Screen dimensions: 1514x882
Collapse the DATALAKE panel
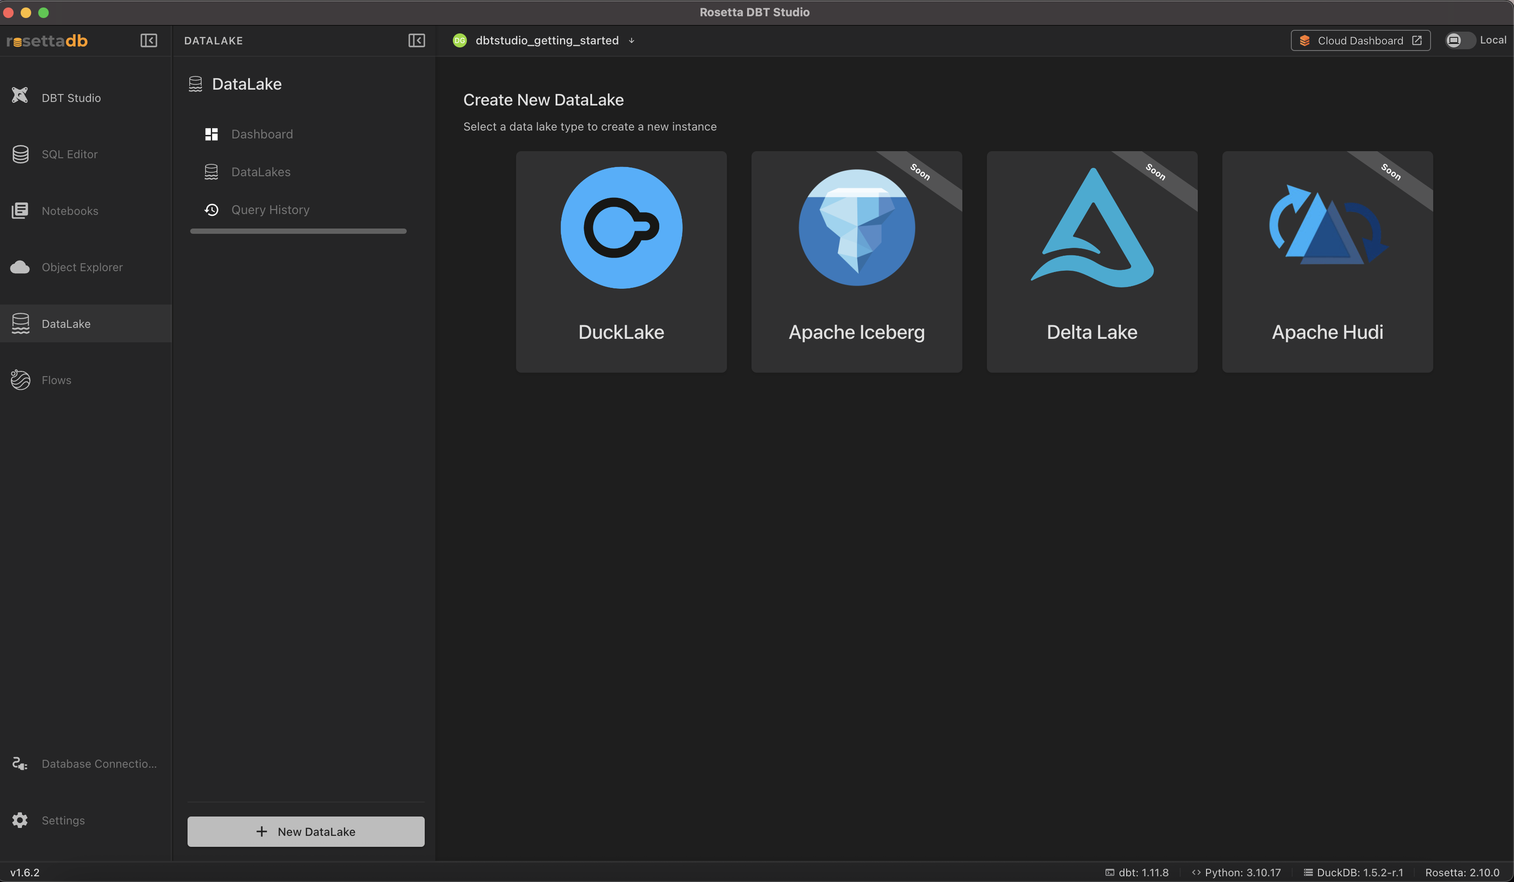click(x=416, y=40)
